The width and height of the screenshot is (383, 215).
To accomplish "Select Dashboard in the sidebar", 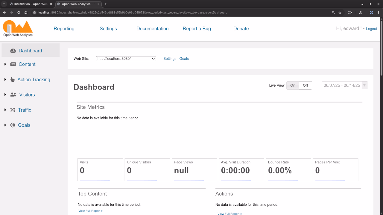I will pos(30,51).
